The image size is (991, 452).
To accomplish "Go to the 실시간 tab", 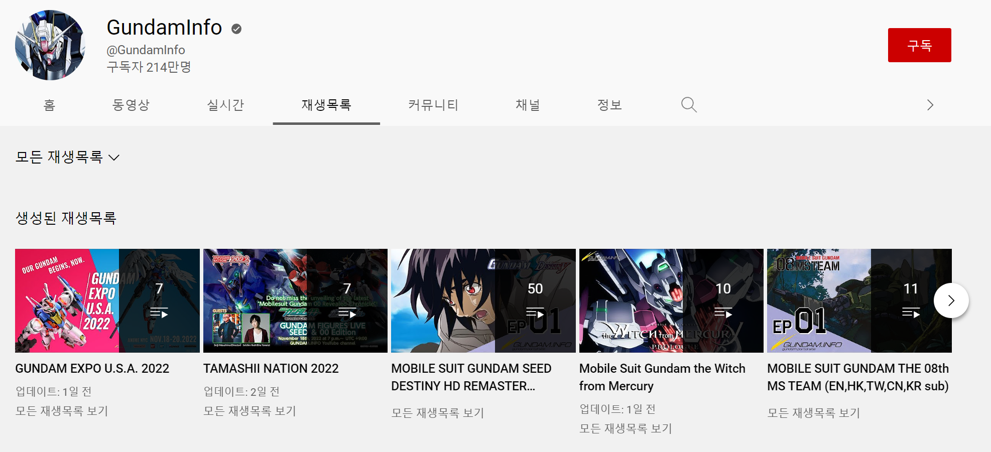I will (x=225, y=105).
